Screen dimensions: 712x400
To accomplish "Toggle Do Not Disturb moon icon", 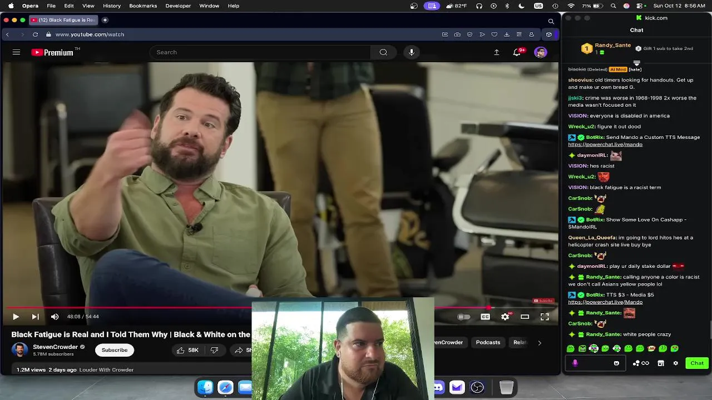I will 521,6.
